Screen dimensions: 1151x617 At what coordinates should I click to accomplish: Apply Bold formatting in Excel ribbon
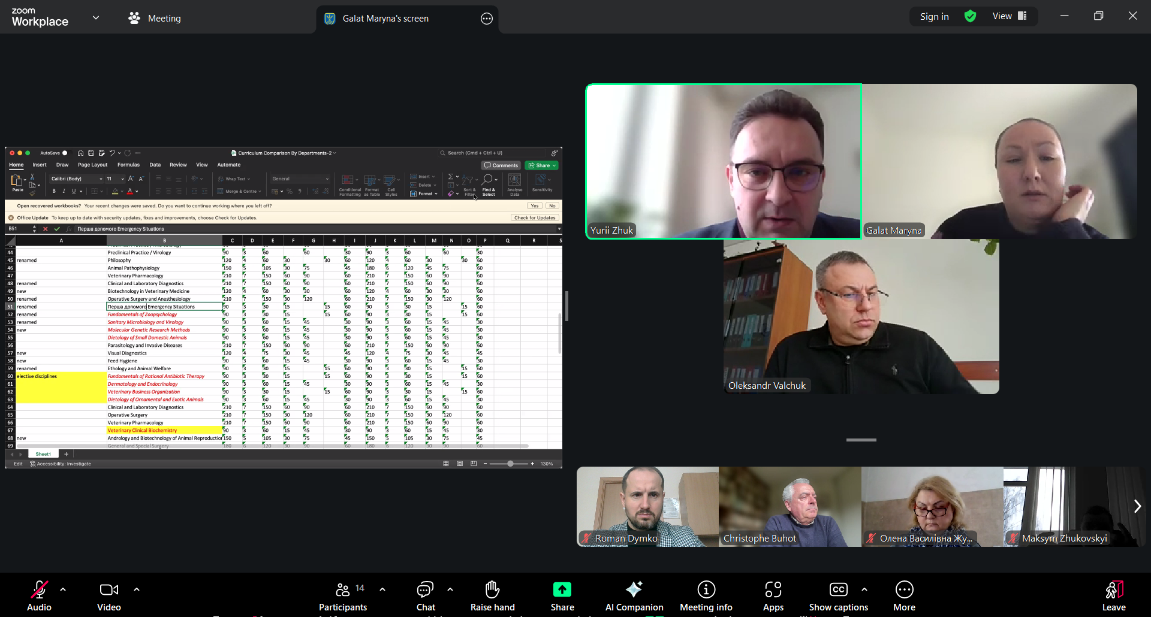point(54,191)
